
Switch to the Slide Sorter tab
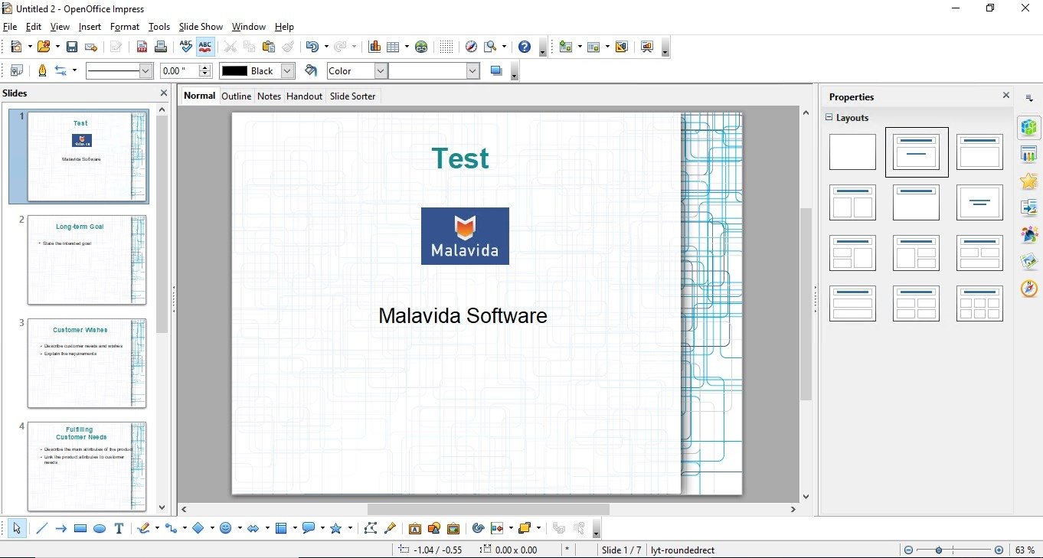352,96
